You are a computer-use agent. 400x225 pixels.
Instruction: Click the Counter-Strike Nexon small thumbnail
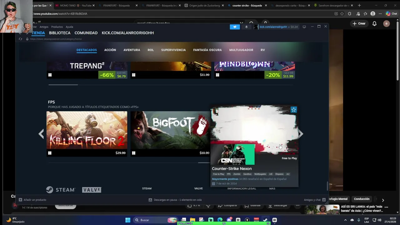coord(233,155)
